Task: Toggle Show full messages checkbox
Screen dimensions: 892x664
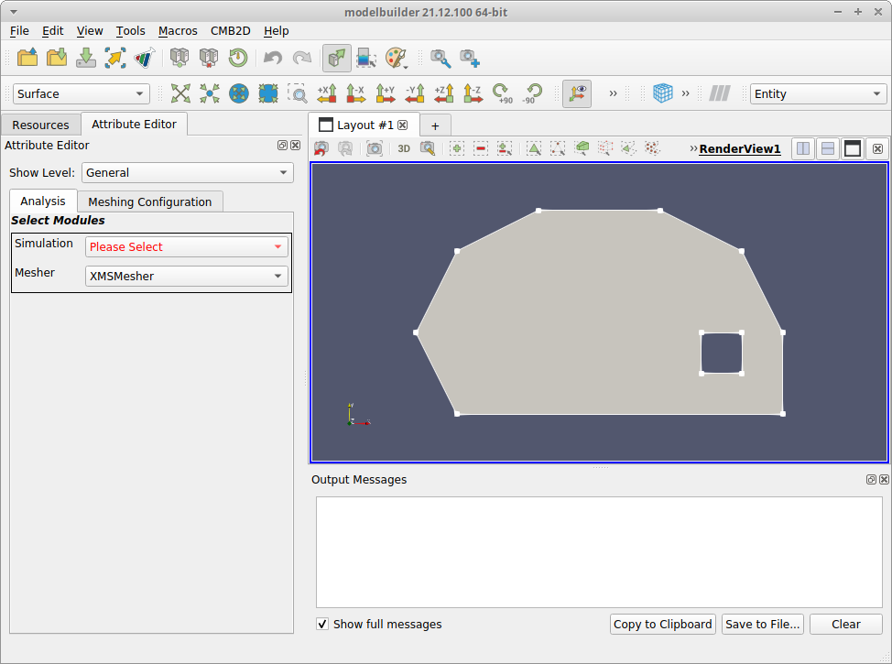Action: coord(322,624)
